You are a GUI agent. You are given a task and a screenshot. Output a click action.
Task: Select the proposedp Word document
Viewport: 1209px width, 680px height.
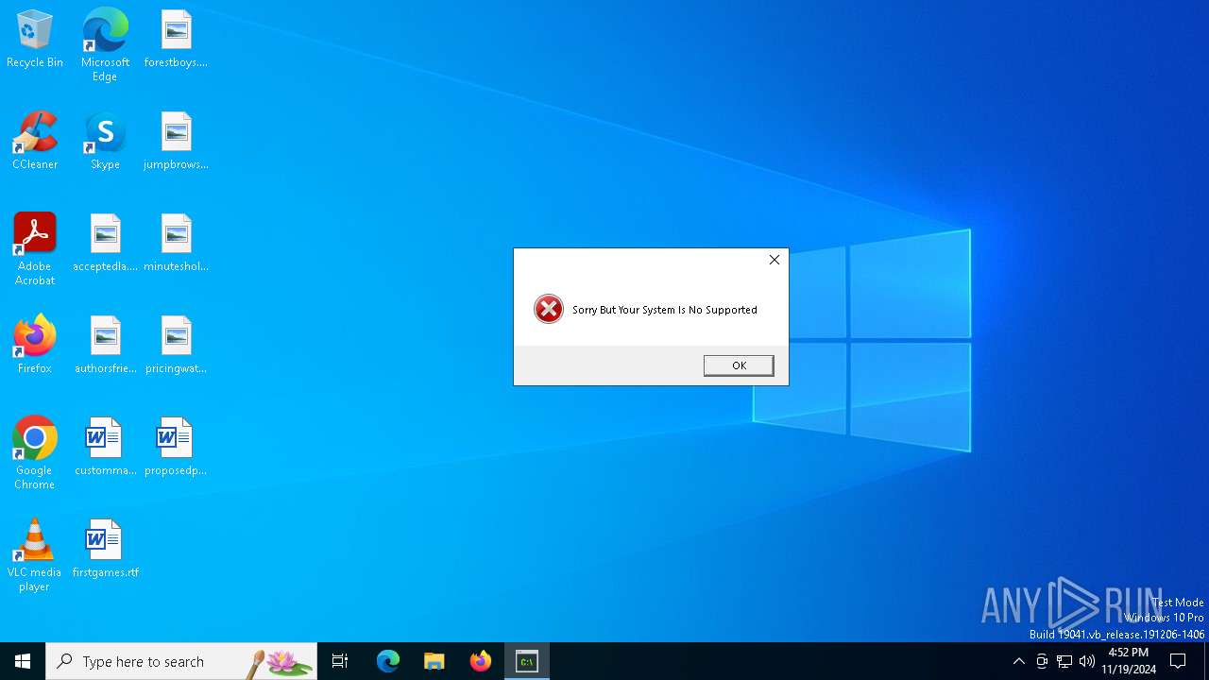(176, 447)
